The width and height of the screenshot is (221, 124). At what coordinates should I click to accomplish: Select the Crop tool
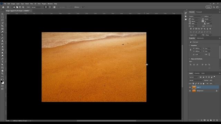2,26
